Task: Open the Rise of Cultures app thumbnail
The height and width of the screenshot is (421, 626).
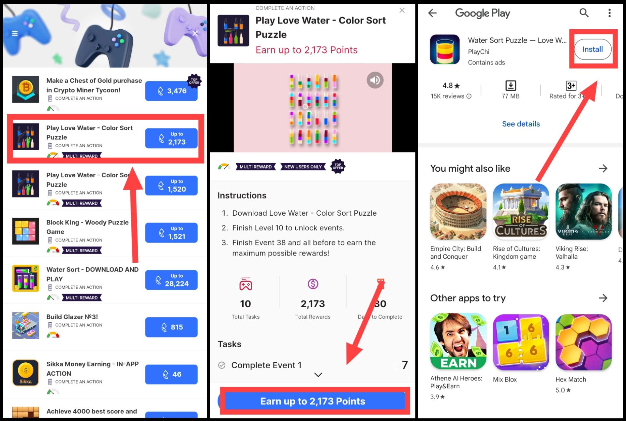Action: coord(521,211)
